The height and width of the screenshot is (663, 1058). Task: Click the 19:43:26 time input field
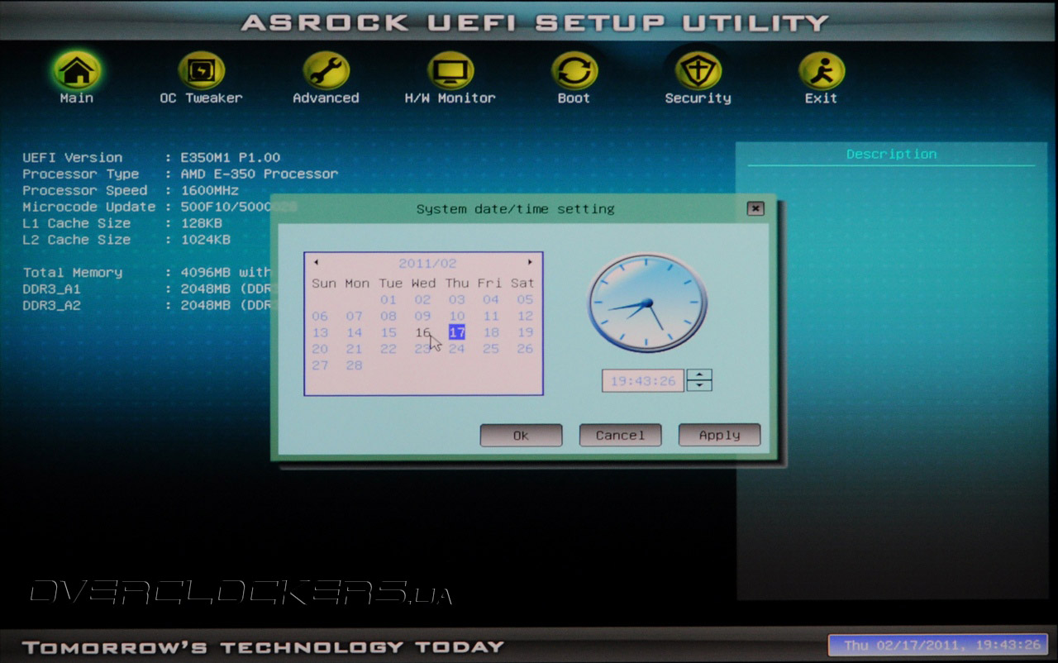(x=643, y=380)
